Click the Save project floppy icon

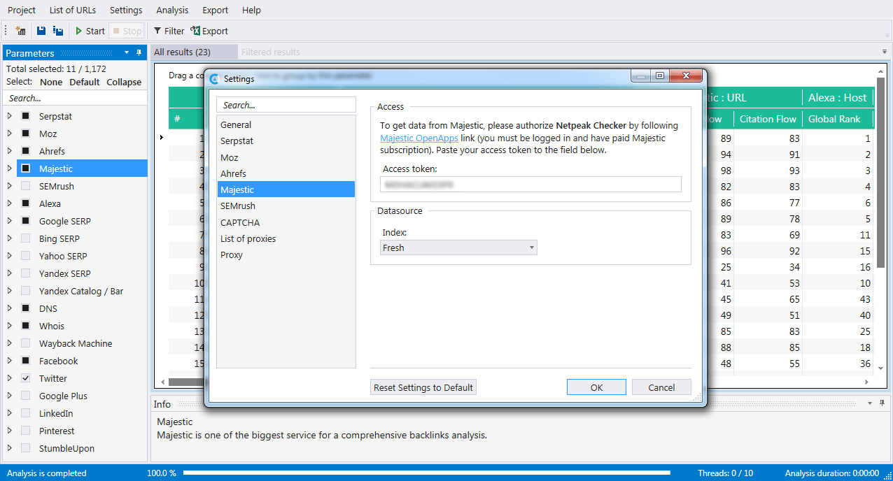point(41,31)
